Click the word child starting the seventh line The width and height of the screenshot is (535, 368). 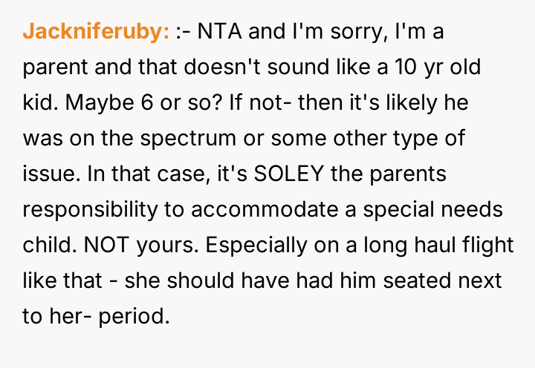tap(45, 246)
